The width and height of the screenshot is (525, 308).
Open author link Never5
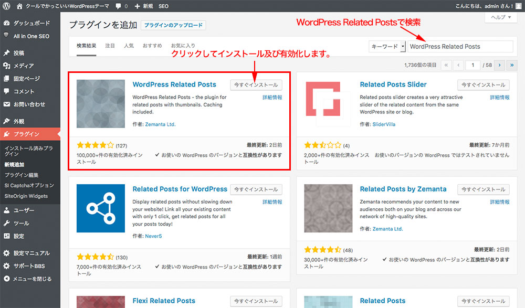153,236
